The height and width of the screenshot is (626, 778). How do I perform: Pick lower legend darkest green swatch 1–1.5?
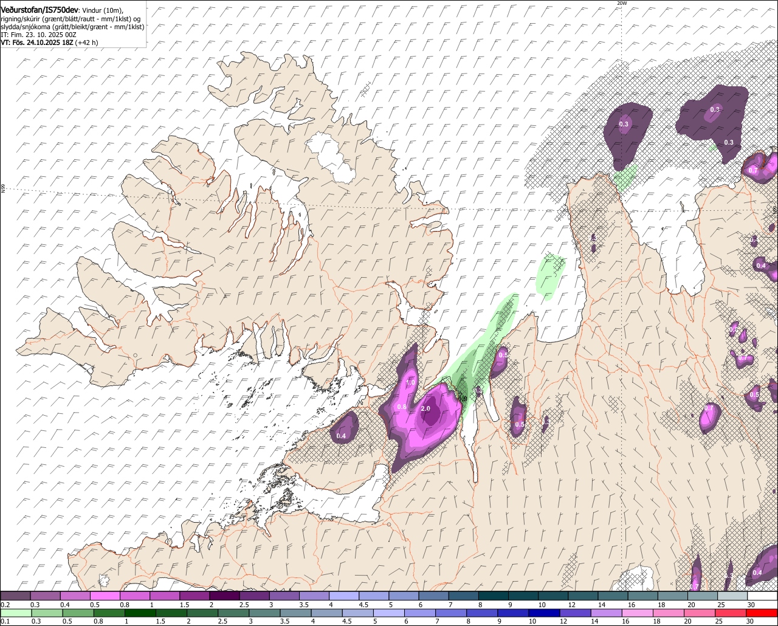pyautogui.click(x=140, y=613)
